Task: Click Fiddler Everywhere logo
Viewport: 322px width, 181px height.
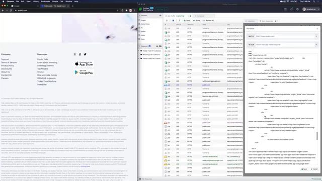Action: tap(146, 9)
